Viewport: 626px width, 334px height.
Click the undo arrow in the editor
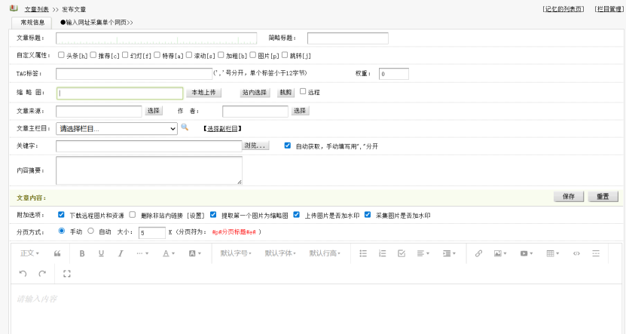tap(23, 273)
